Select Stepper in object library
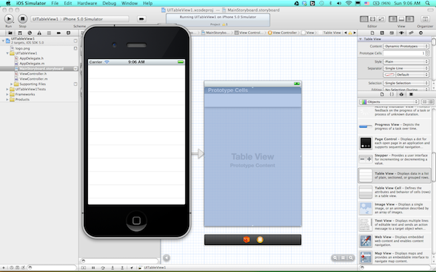 click(x=395, y=159)
